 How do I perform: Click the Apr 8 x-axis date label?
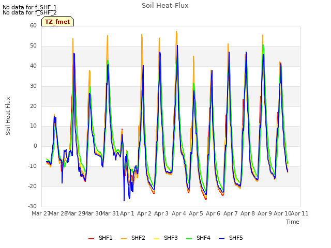248,213
